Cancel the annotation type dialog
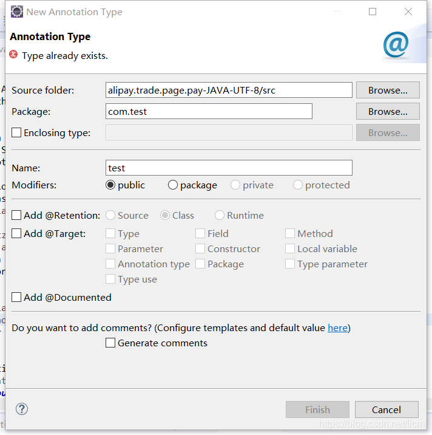 [386, 409]
